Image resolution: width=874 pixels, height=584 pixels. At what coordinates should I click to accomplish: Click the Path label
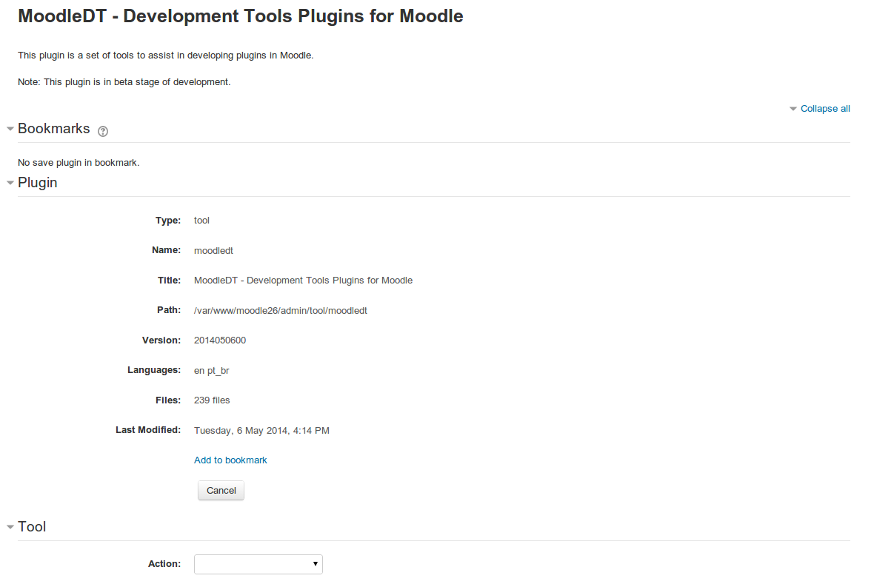coord(168,310)
